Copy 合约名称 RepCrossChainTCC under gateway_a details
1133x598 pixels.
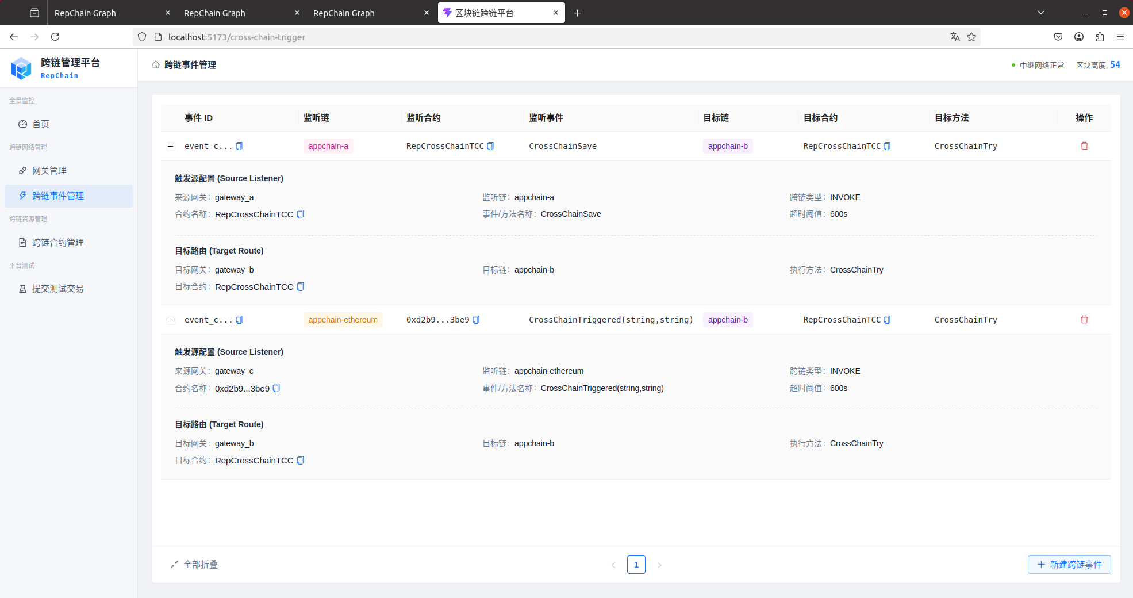[x=300, y=214]
